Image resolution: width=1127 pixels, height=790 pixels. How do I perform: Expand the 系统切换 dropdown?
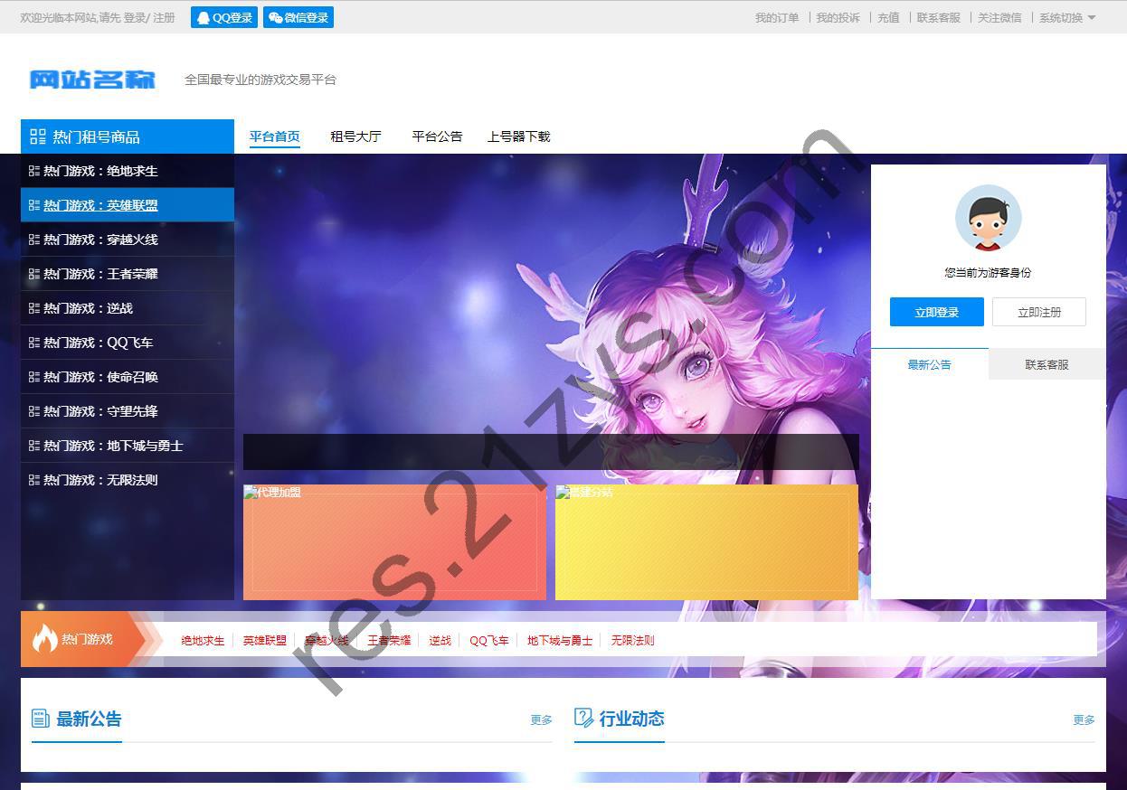coord(1067,17)
